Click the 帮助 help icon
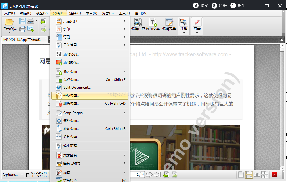Screen dimensions: 287x182 233,6
